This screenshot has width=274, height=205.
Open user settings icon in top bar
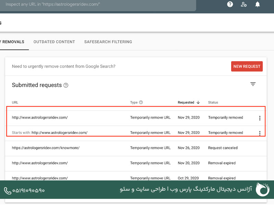click(x=244, y=4)
